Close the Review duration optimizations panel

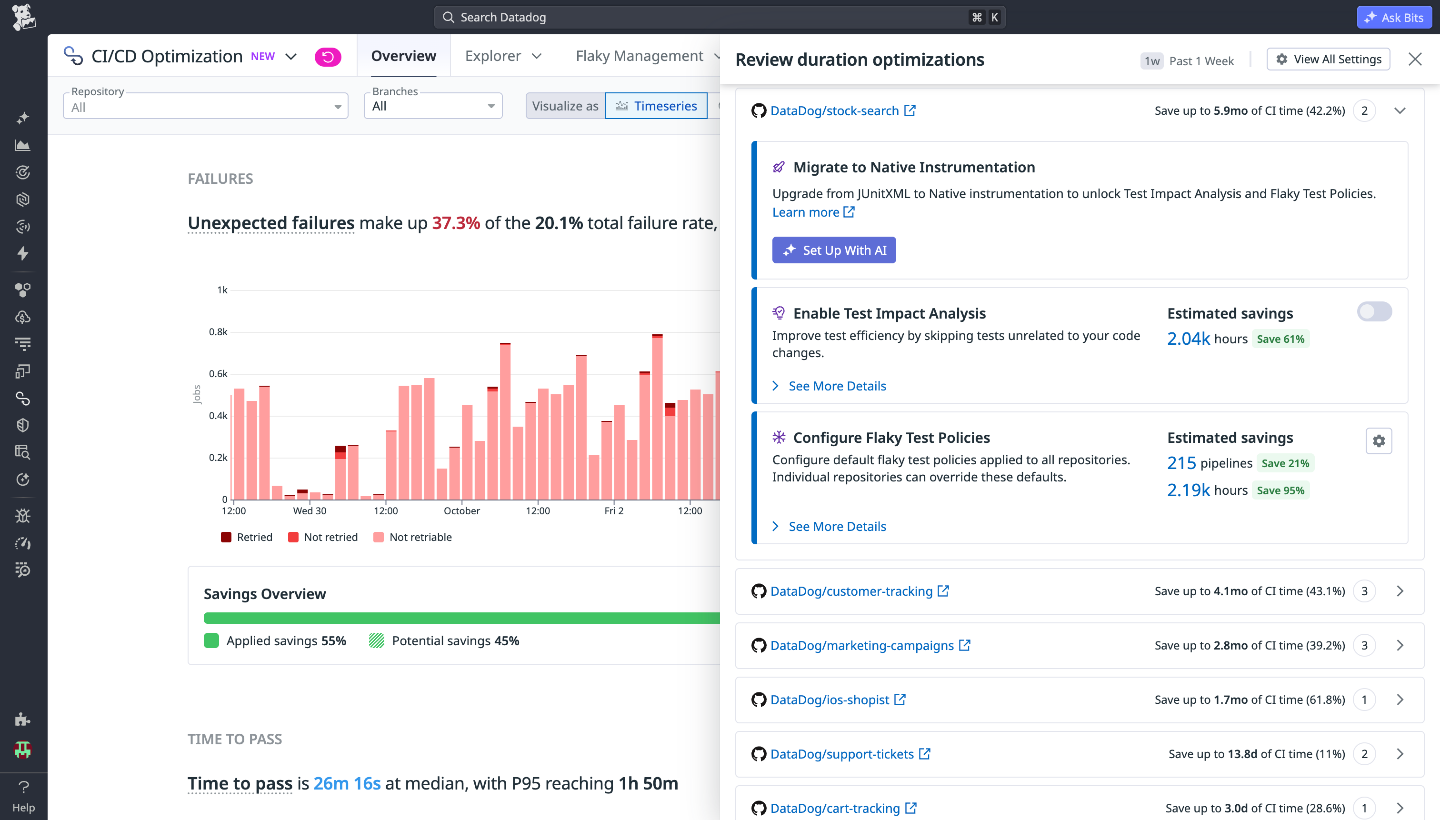pos(1415,59)
